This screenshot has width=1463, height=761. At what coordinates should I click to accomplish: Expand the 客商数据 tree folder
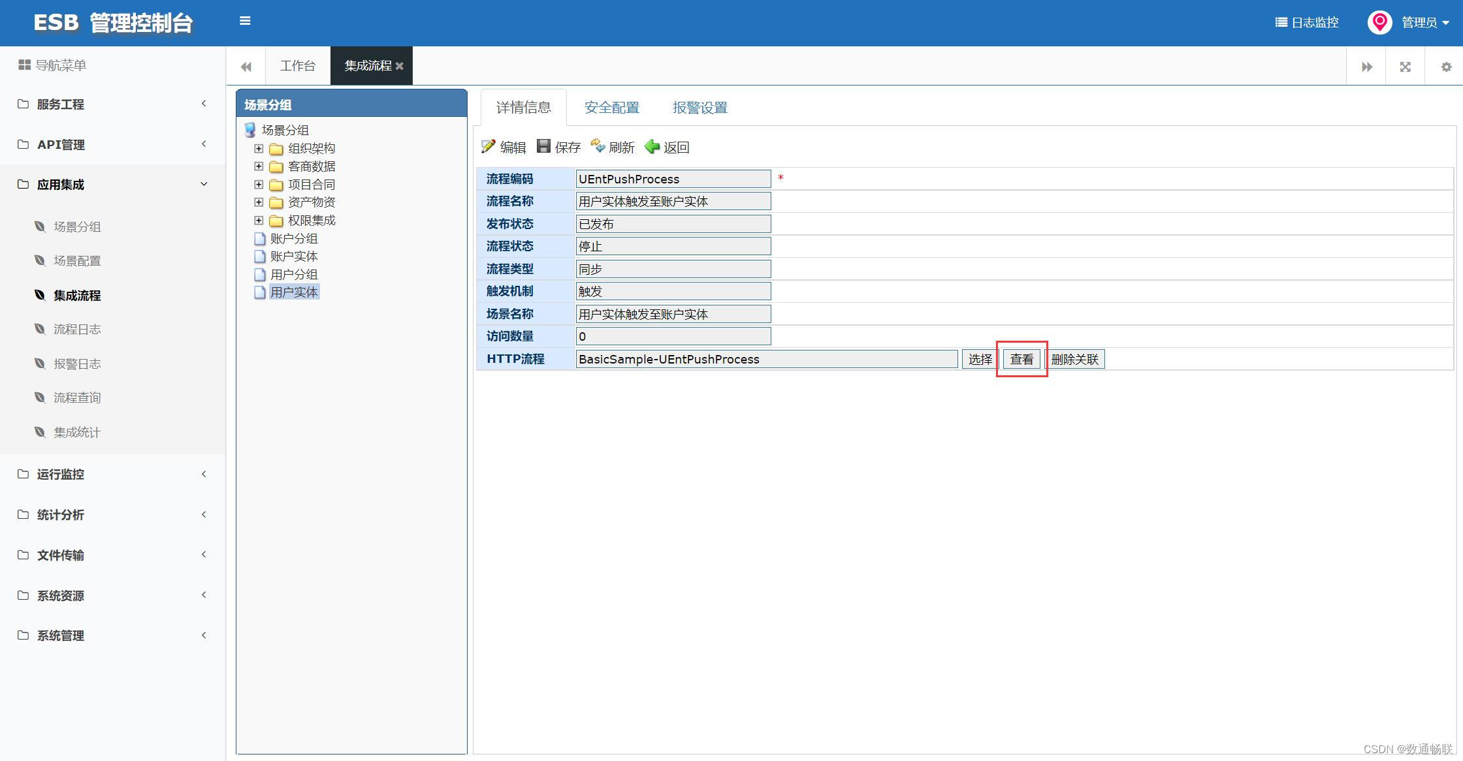[x=259, y=166]
